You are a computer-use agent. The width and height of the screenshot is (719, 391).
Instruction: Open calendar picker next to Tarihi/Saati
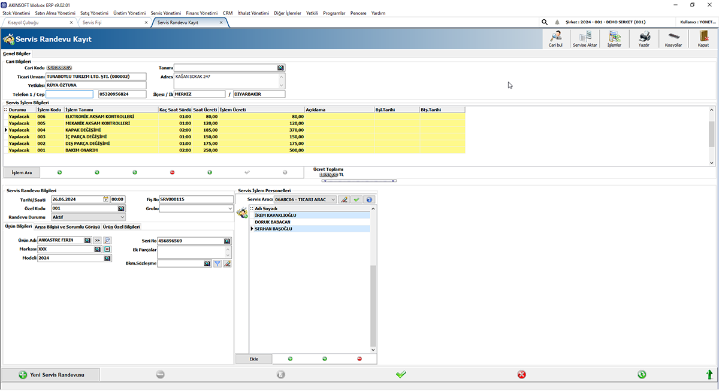pos(106,199)
